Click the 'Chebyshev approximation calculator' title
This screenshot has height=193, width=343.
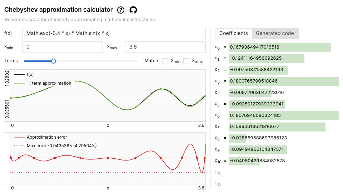pos(58,10)
